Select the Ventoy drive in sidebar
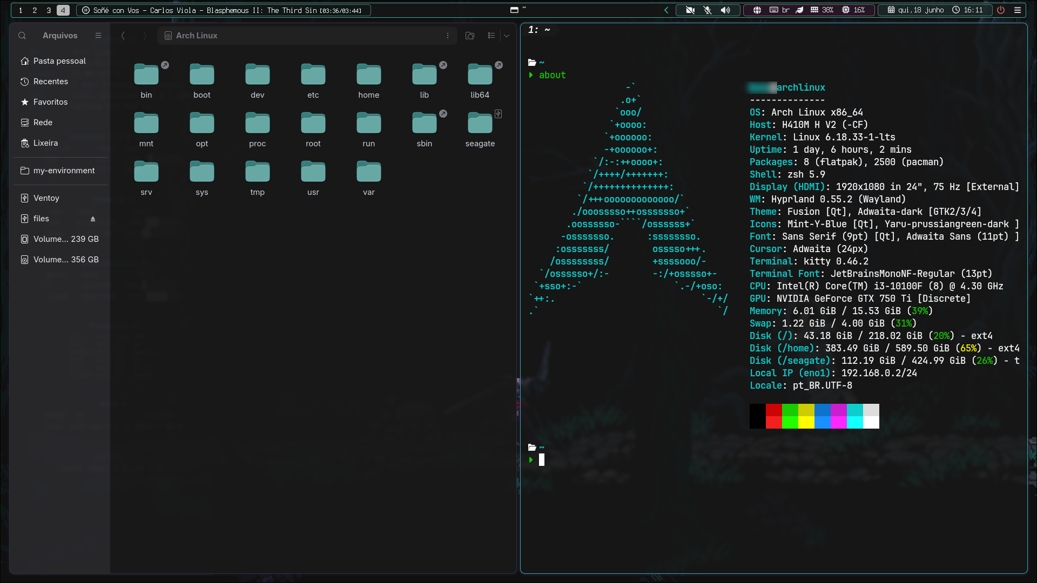This screenshot has width=1037, height=583. coord(60,198)
